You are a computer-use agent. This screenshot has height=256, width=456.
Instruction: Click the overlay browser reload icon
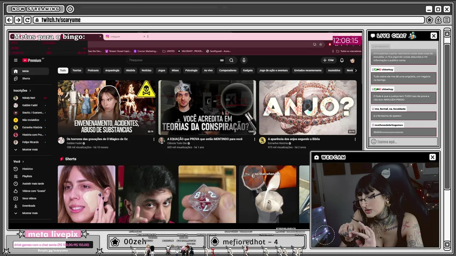click(27, 20)
